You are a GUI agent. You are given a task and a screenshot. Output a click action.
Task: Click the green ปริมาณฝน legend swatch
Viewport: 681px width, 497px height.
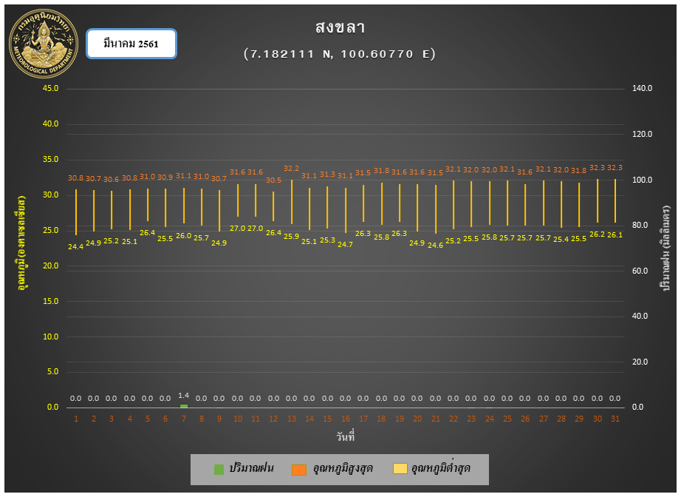pos(219,469)
